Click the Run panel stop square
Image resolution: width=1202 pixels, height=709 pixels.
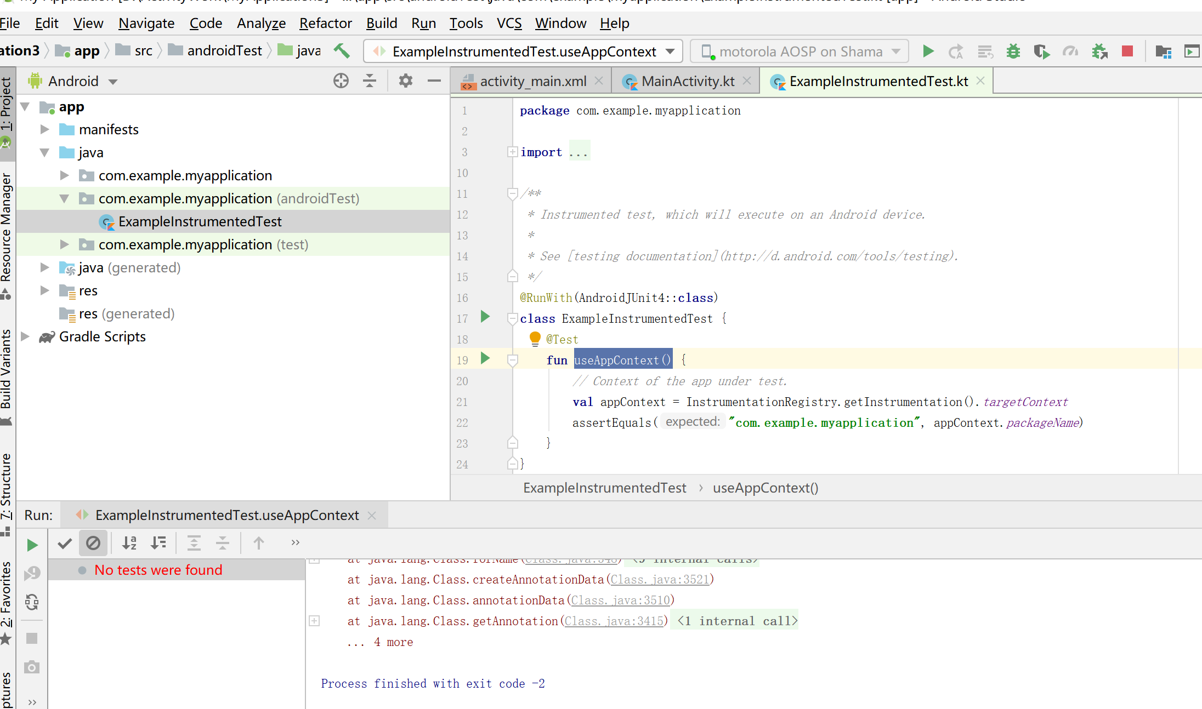(x=32, y=638)
